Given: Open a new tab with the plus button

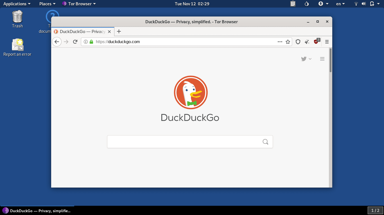Looking at the screenshot, I should [x=119, y=31].
